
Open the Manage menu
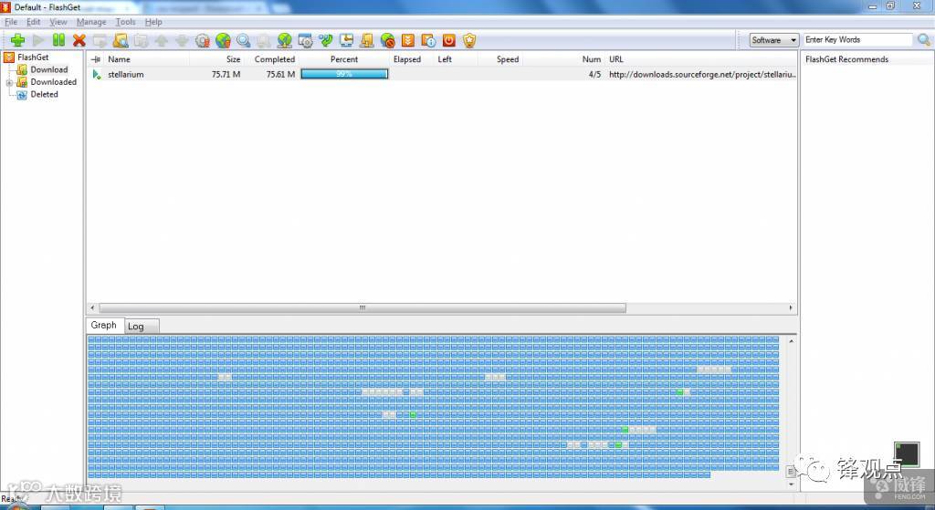click(x=91, y=22)
